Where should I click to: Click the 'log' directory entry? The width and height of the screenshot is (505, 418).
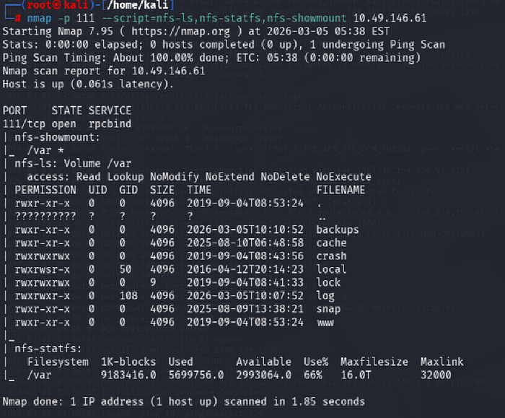coord(325,296)
